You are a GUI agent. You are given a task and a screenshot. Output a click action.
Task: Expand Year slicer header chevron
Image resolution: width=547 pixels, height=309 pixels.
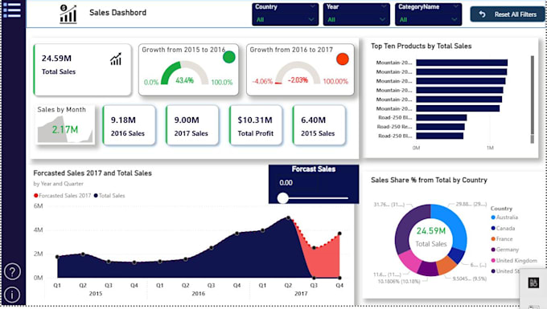(x=384, y=6)
